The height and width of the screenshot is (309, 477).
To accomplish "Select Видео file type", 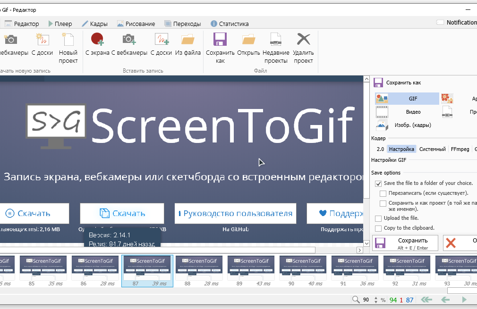I will tap(407, 112).
